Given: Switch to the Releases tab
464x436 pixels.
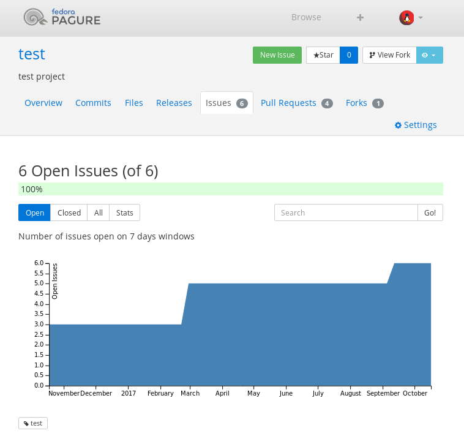Looking at the screenshot, I should pos(174,103).
